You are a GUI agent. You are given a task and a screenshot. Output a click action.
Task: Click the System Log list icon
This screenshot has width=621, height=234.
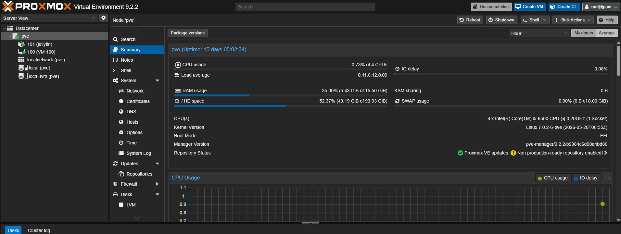tap(121, 153)
